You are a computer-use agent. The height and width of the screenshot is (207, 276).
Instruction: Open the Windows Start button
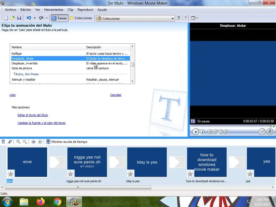click(x=7, y=202)
